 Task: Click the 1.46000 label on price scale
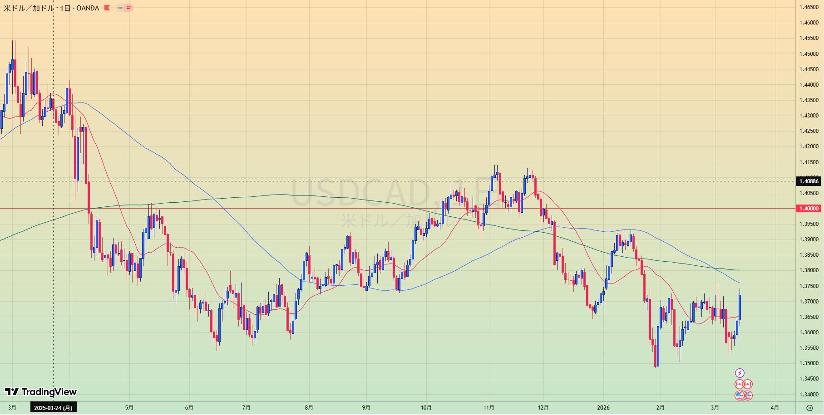tap(809, 23)
